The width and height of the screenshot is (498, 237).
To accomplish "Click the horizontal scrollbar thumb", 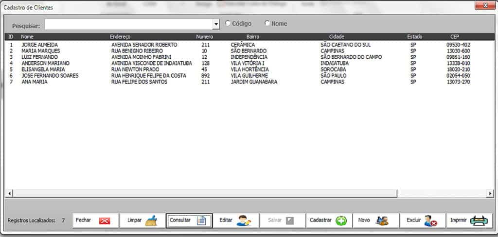I will click(x=205, y=193).
